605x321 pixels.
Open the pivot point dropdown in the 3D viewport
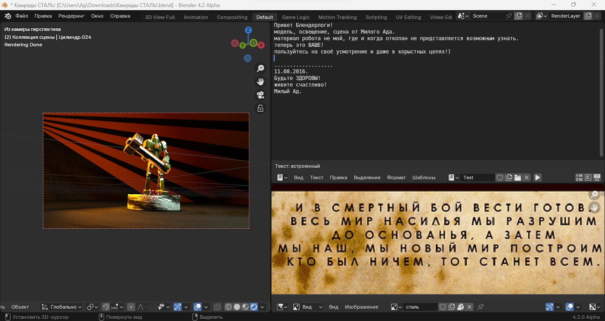pyautogui.click(x=92, y=307)
